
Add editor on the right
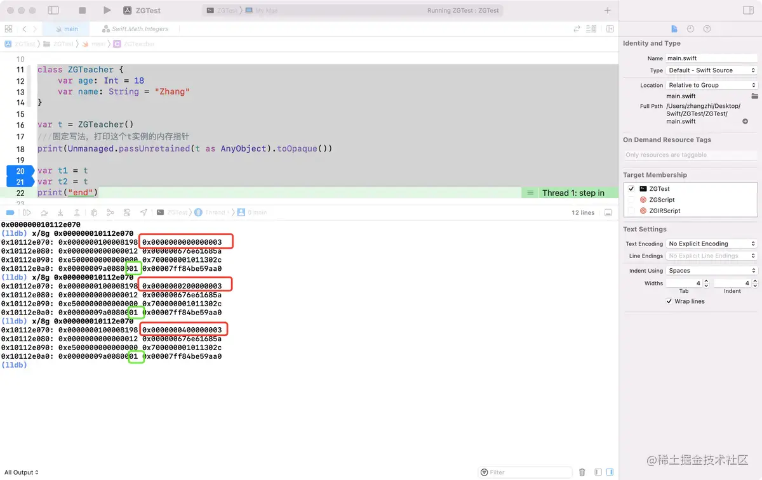click(x=610, y=29)
